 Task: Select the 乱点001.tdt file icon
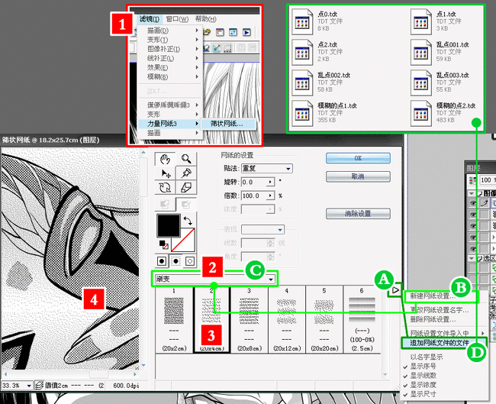click(421, 52)
